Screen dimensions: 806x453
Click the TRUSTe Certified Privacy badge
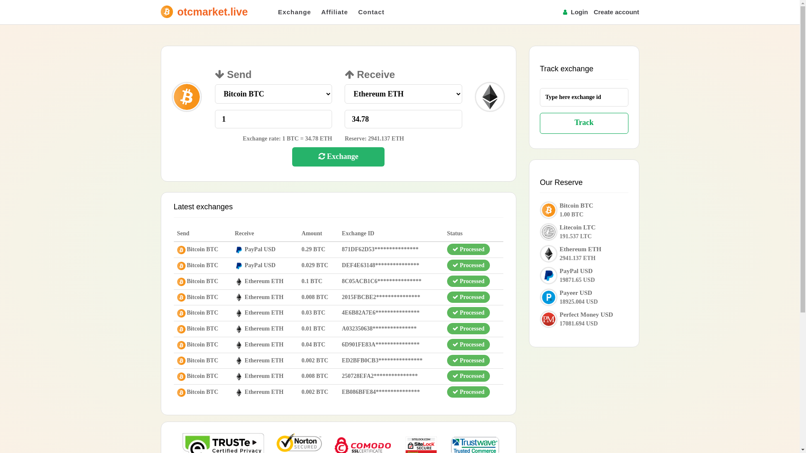223,443
